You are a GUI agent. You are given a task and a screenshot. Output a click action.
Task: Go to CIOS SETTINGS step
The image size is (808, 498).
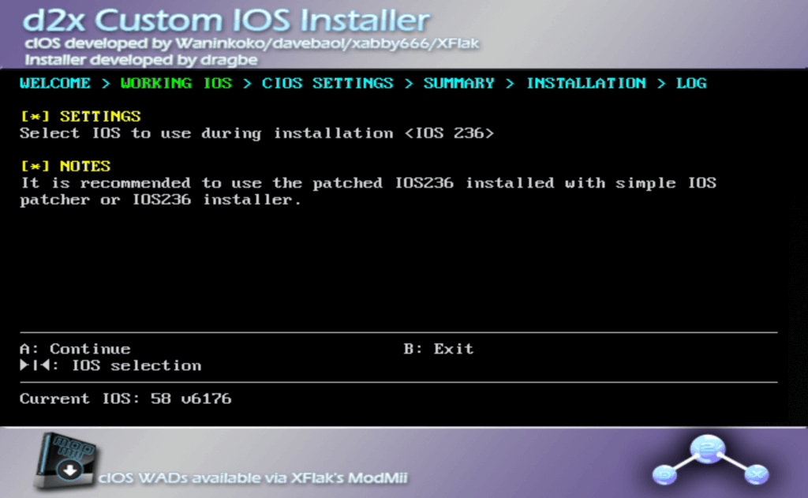point(327,84)
